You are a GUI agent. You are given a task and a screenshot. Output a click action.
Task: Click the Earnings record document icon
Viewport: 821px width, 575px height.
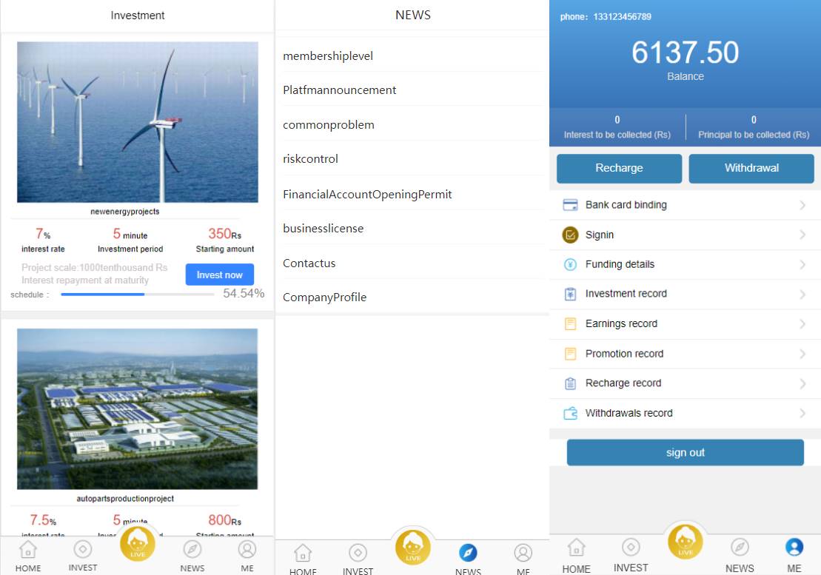[x=570, y=323]
